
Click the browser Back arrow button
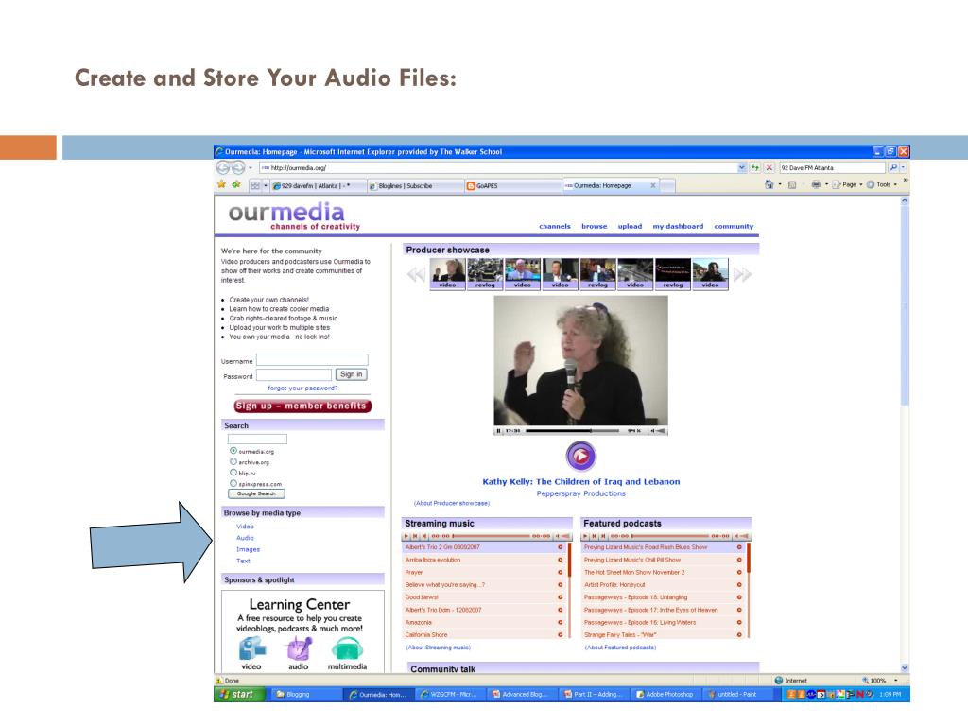(x=223, y=167)
